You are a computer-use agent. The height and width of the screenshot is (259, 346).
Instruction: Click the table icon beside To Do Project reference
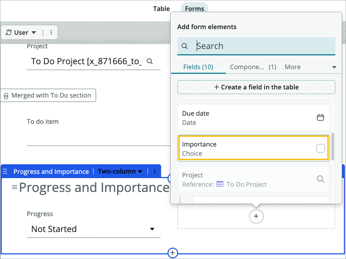pyautogui.click(x=219, y=184)
